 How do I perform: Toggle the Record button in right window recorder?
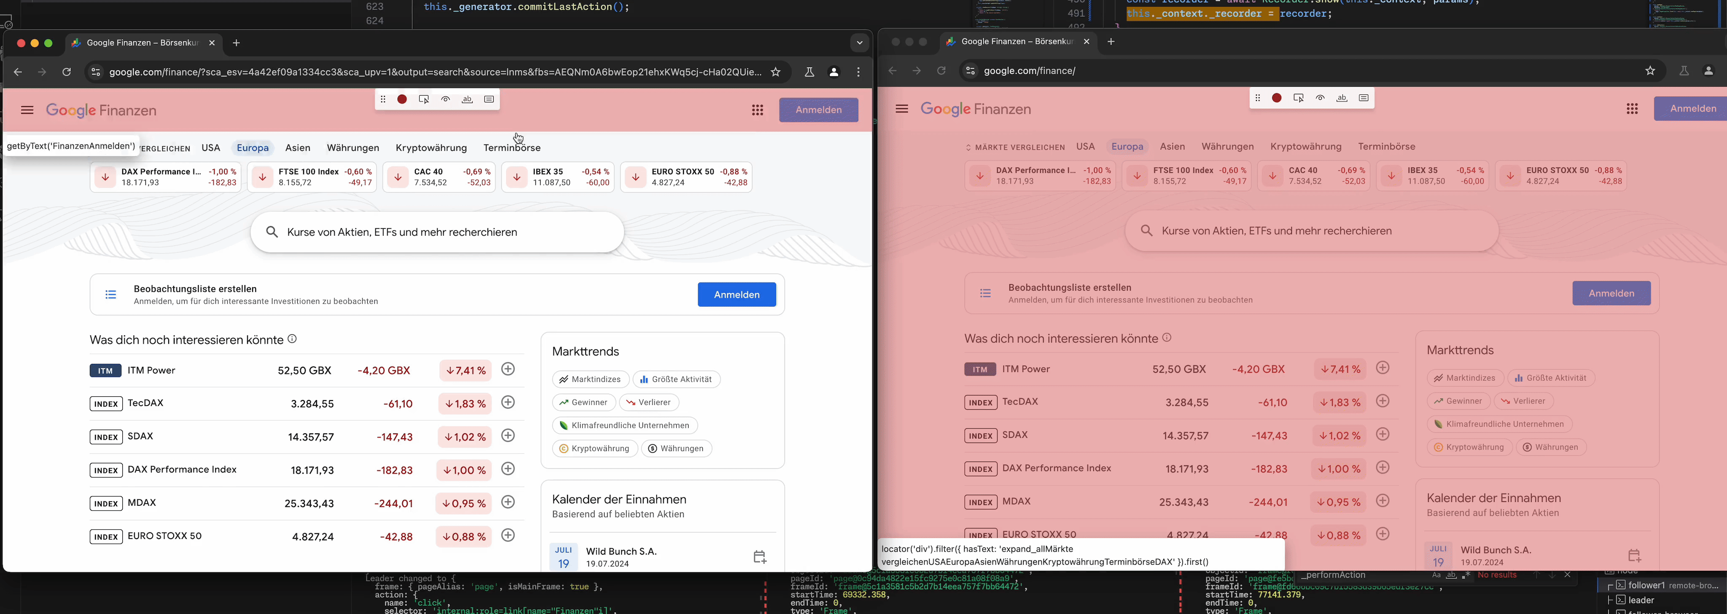[1277, 98]
